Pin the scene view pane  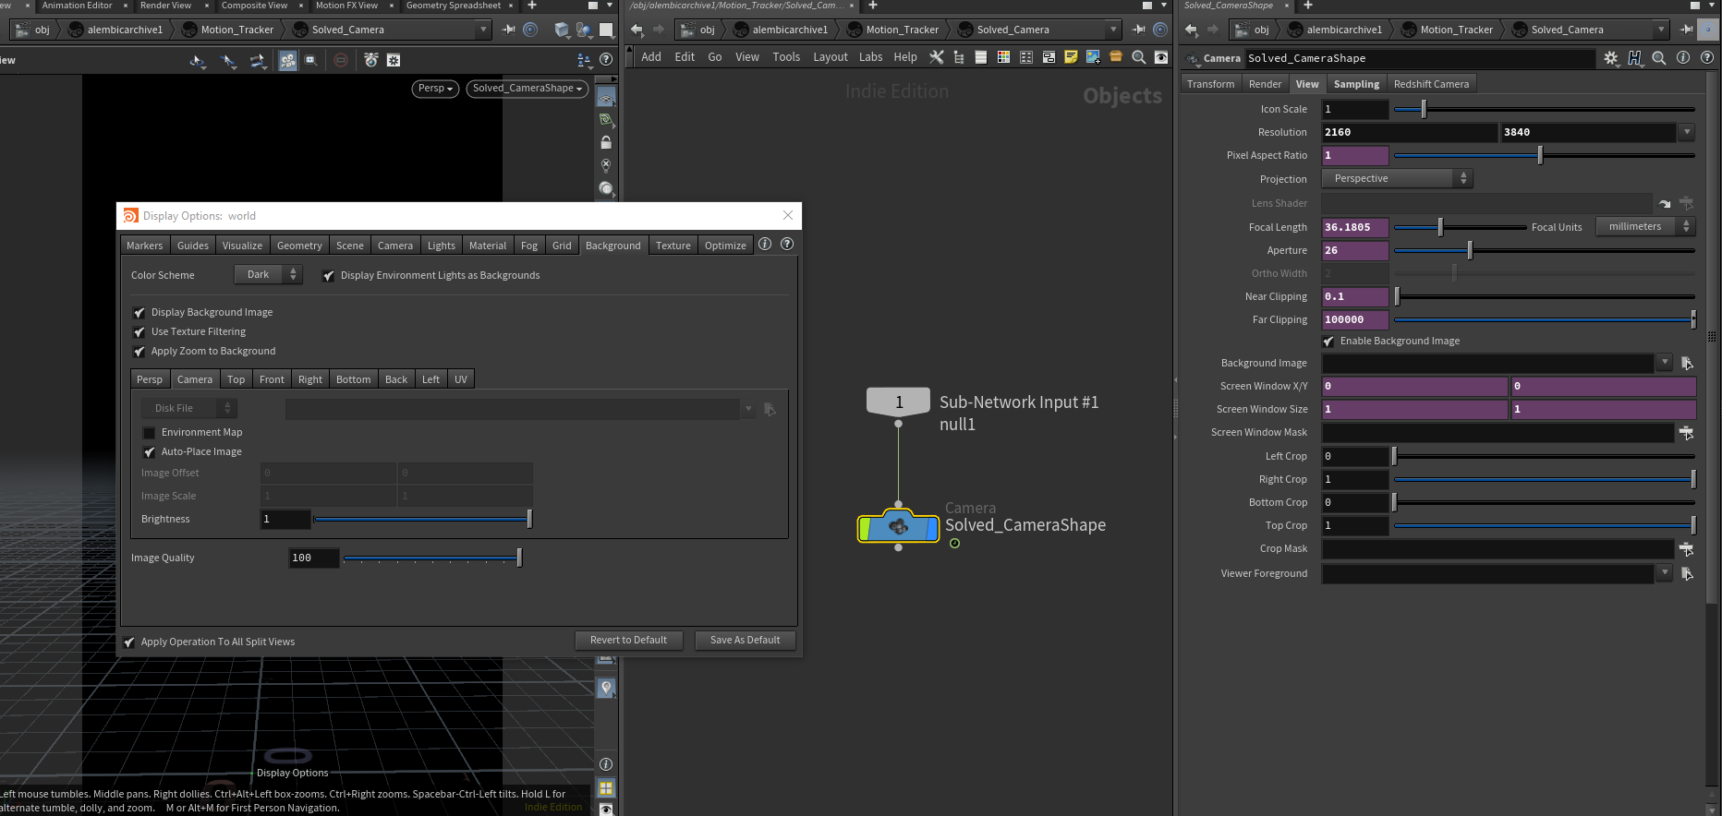pyautogui.click(x=508, y=30)
